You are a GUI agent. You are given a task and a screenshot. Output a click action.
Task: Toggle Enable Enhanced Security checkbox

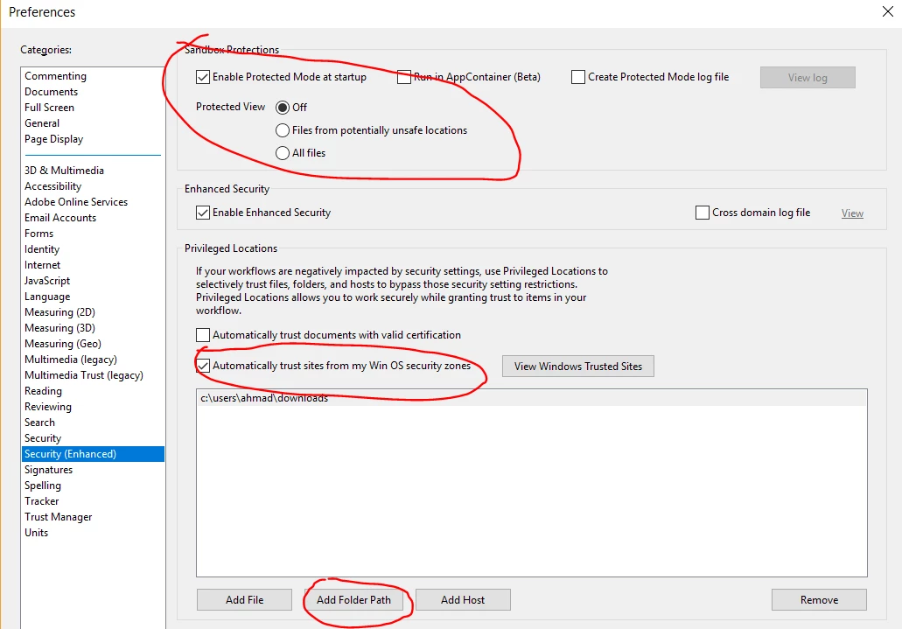point(203,213)
